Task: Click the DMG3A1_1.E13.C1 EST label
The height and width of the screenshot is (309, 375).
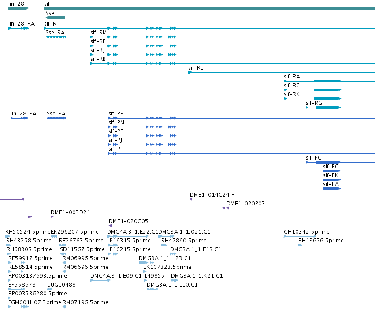Action: tap(196, 249)
